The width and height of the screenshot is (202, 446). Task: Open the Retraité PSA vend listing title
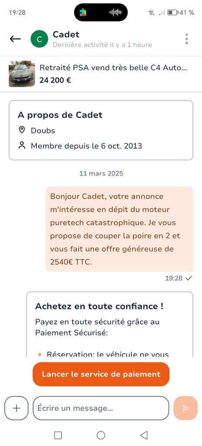(113, 68)
